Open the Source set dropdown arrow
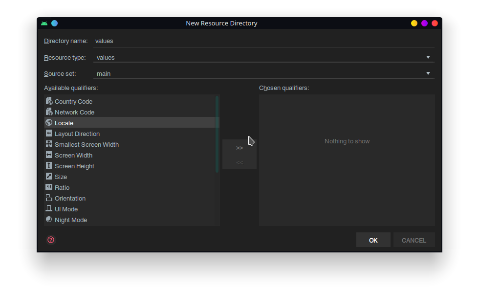The image size is (479, 294). (x=428, y=73)
